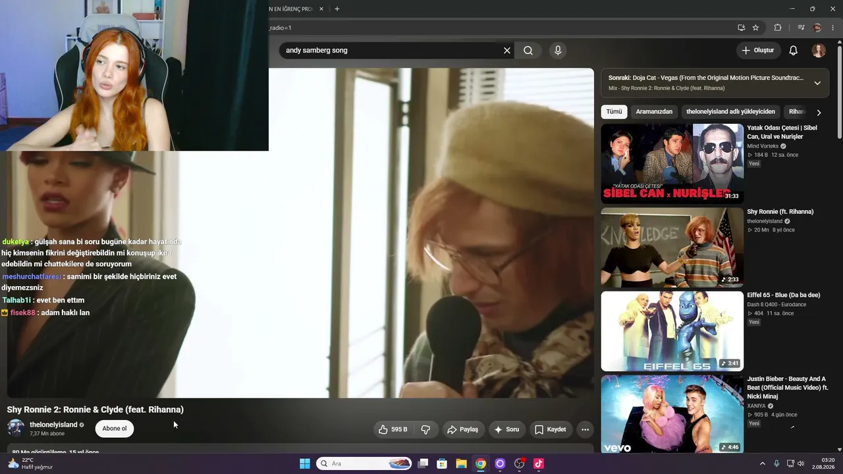Click the system tray microphone icon
Image resolution: width=843 pixels, height=474 pixels.
pyautogui.click(x=776, y=463)
